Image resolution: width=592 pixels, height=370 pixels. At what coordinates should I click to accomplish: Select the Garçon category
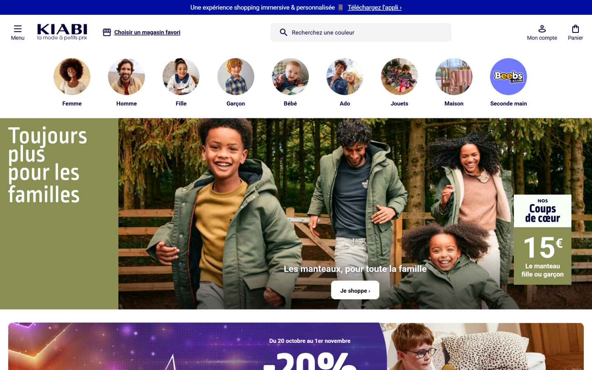coord(236,76)
